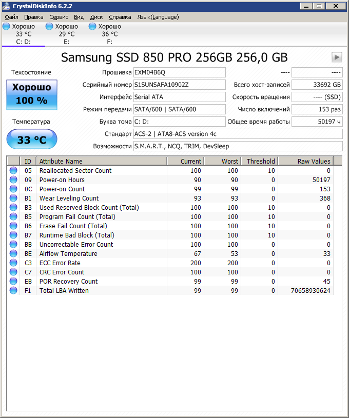The height and width of the screenshot is (418, 349).
Task: Click the Current column header
Action: coord(186,161)
